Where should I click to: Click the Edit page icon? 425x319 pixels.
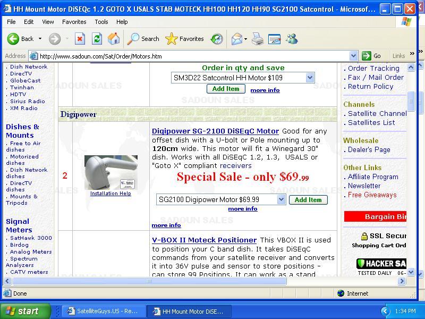click(x=274, y=39)
